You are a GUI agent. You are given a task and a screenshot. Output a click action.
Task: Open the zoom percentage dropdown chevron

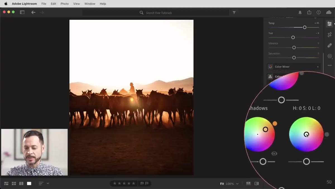click(237, 184)
